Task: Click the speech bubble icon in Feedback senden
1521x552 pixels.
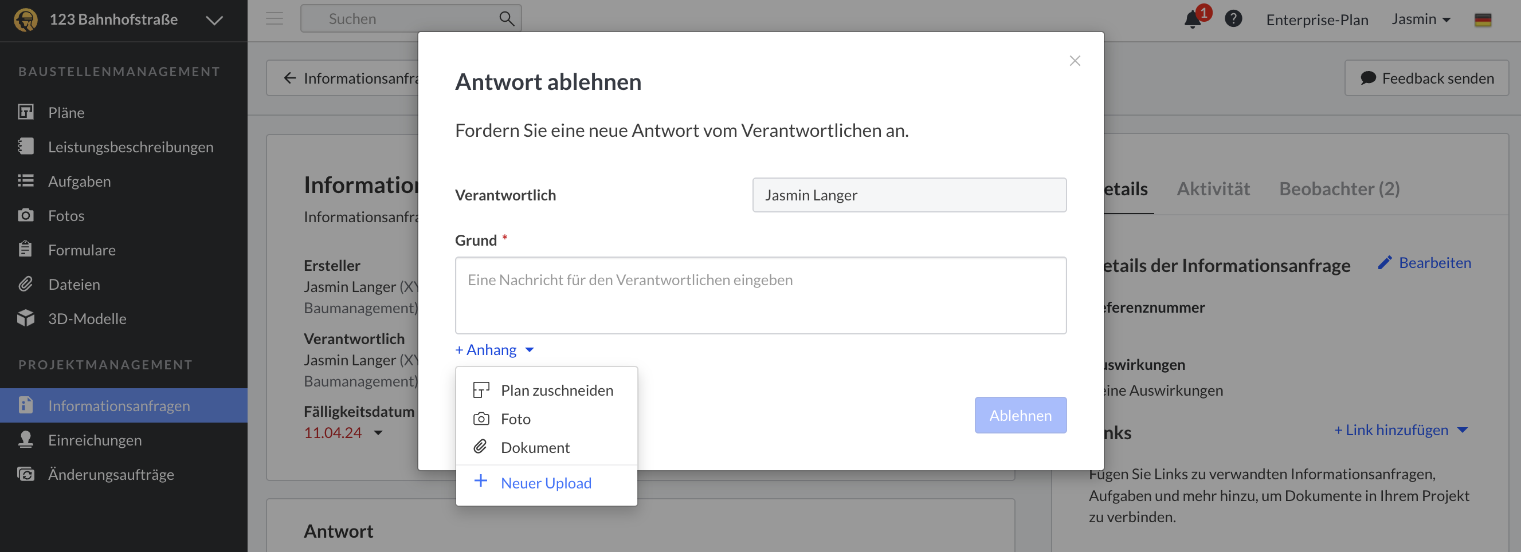Action: [1367, 78]
